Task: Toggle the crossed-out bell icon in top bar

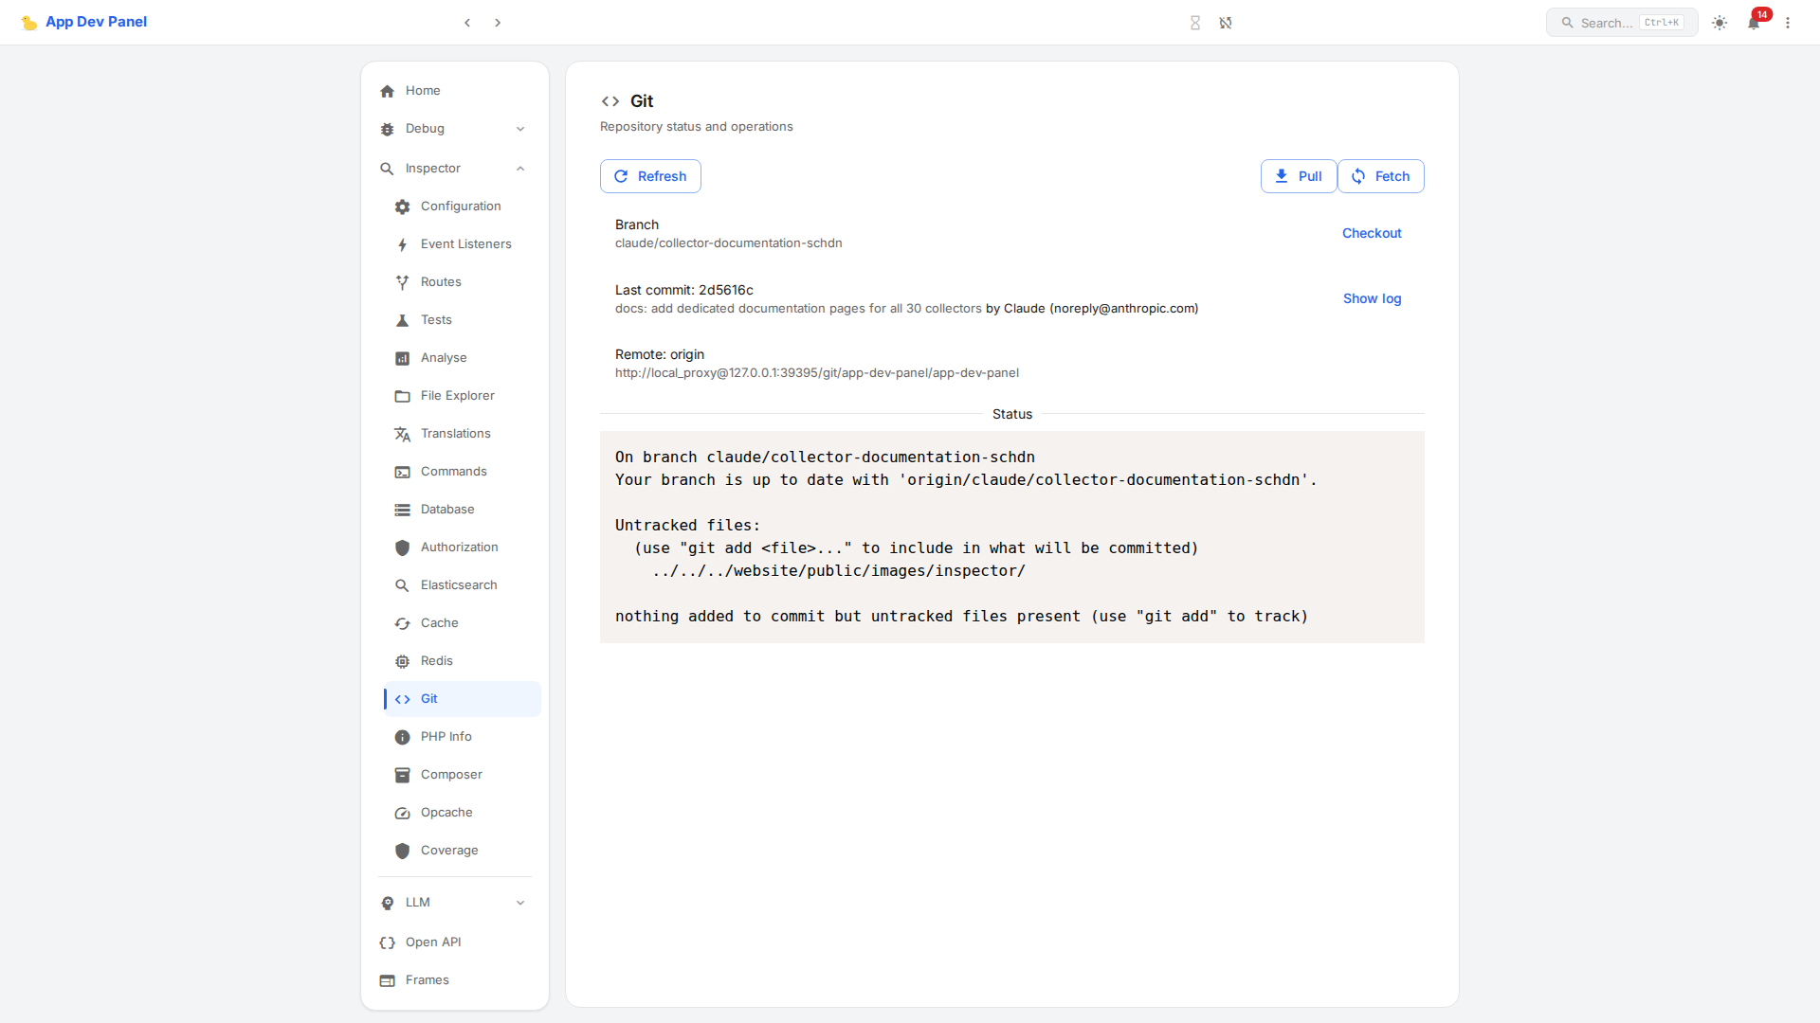Action: coord(1226,22)
